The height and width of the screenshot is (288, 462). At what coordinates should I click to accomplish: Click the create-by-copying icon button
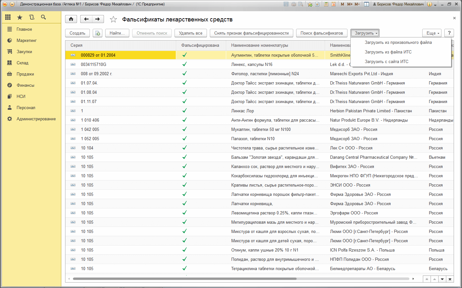98,33
